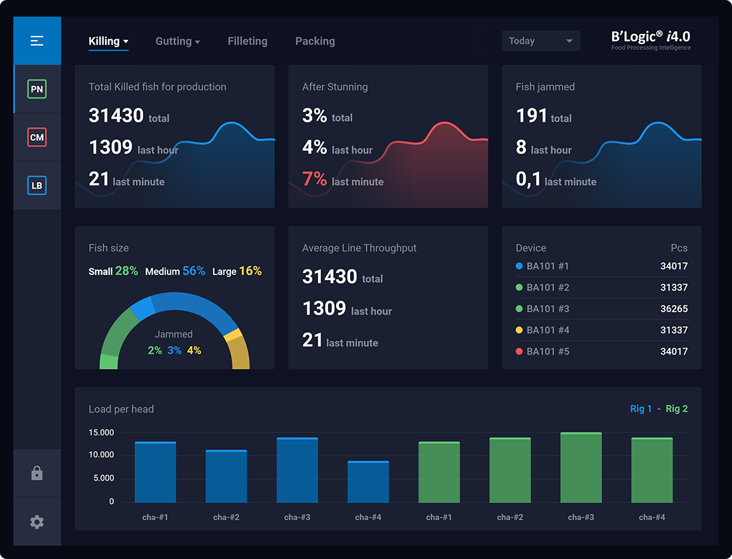The width and height of the screenshot is (732, 559).
Task: Switch to the Packing tab
Action: [315, 41]
